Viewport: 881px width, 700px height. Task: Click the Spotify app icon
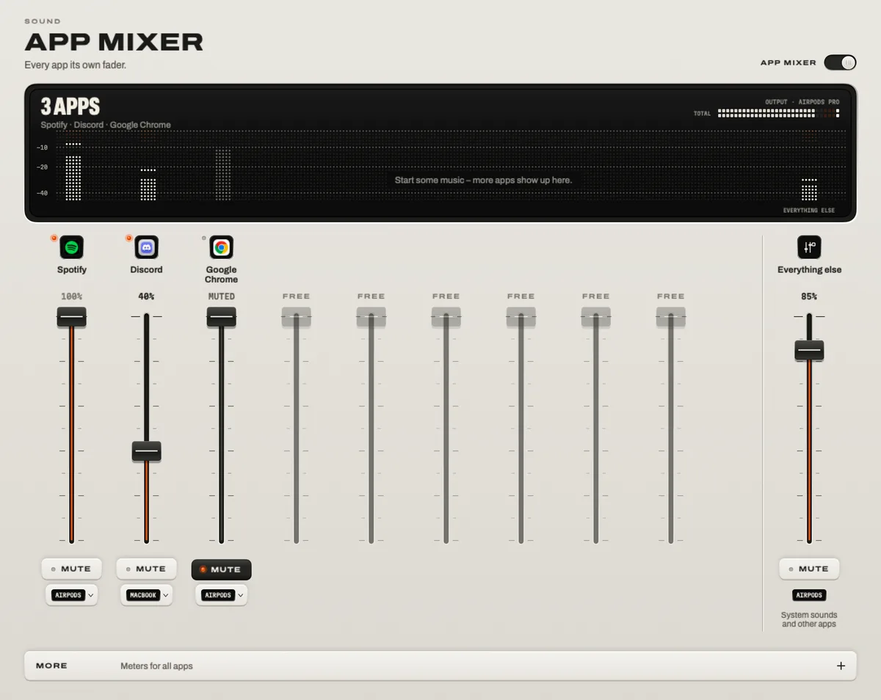(x=71, y=247)
